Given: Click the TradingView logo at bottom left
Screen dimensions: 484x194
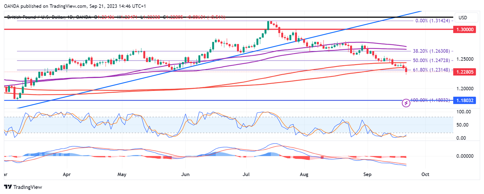Looking at the screenshot, I should coord(23,187).
